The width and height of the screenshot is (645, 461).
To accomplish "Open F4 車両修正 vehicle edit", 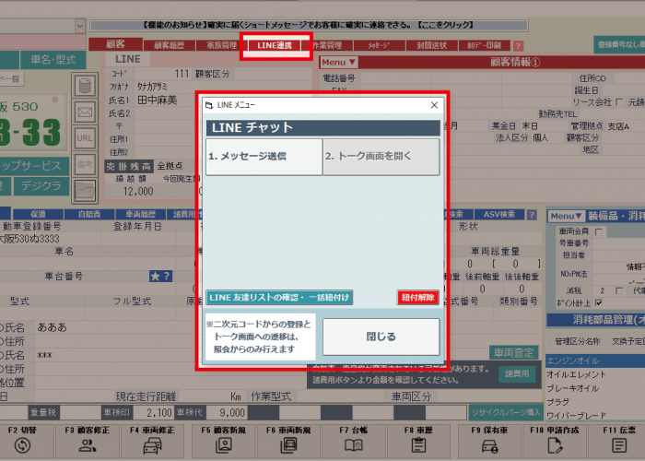I will click(x=152, y=441).
